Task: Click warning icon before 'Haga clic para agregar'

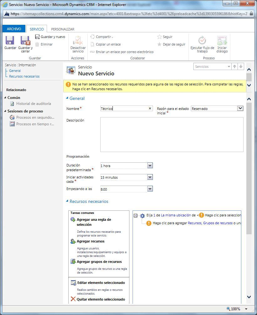Action: [x=149, y=223]
